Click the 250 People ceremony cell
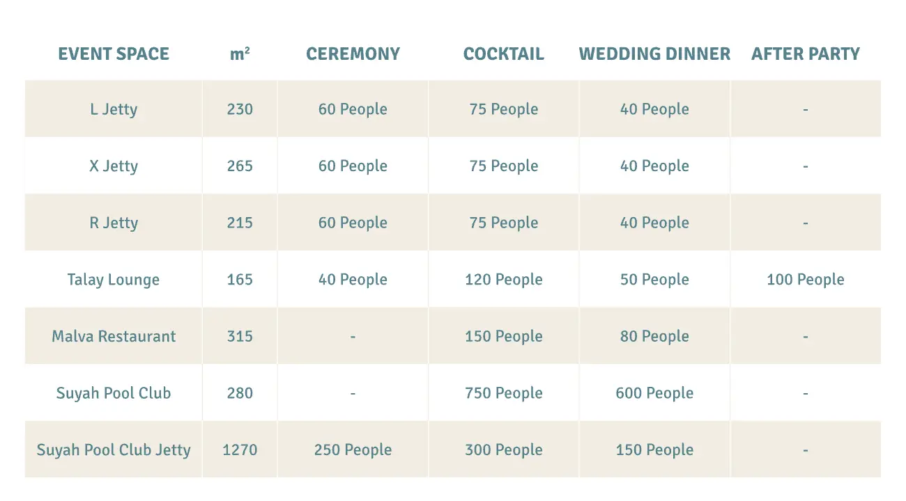This screenshot has width=906, height=501. [353, 450]
